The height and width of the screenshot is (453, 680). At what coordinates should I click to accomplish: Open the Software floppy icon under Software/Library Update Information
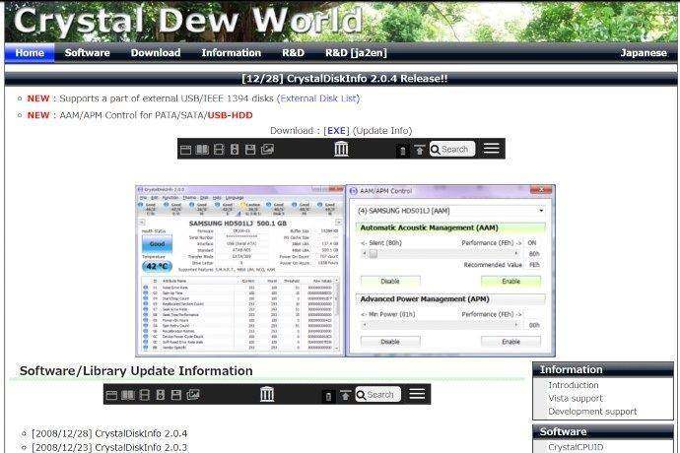[x=176, y=395]
